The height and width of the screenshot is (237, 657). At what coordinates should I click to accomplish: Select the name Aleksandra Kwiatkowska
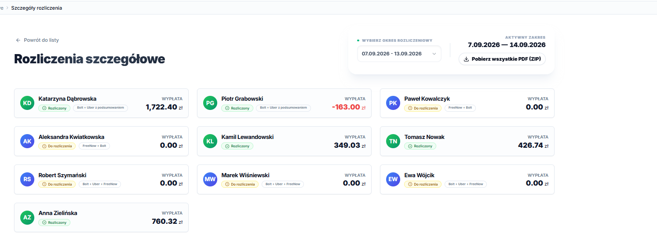coord(71,137)
